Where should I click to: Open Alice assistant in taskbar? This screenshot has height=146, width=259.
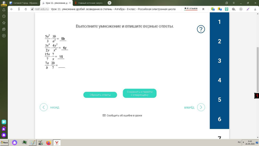click(15, 142)
